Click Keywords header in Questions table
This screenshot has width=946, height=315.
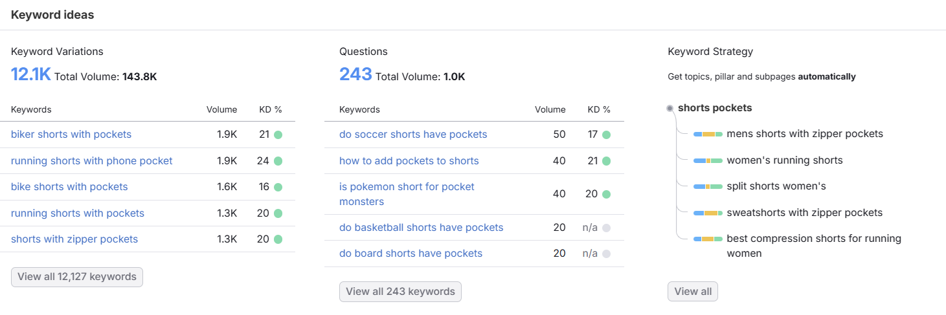coord(359,110)
